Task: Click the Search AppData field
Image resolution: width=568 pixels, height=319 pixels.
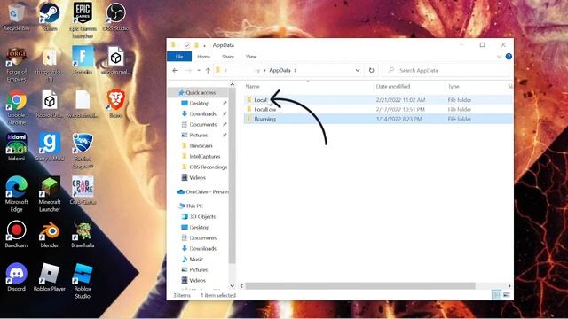Action: (x=448, y=70)
